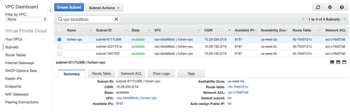Maximize details pane using rightmost layout icon
This screenshot has height=112, width=350.
(344, 62)
